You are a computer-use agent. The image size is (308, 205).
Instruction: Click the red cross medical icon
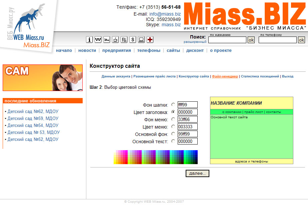[150, 40]
